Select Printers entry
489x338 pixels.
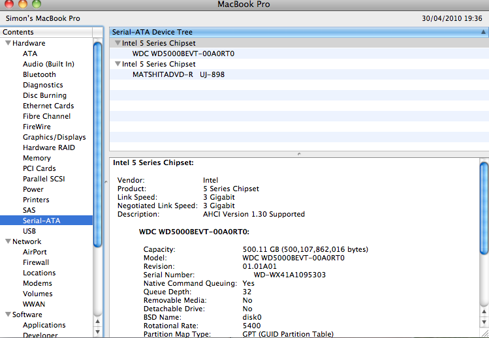pos(36,200)
